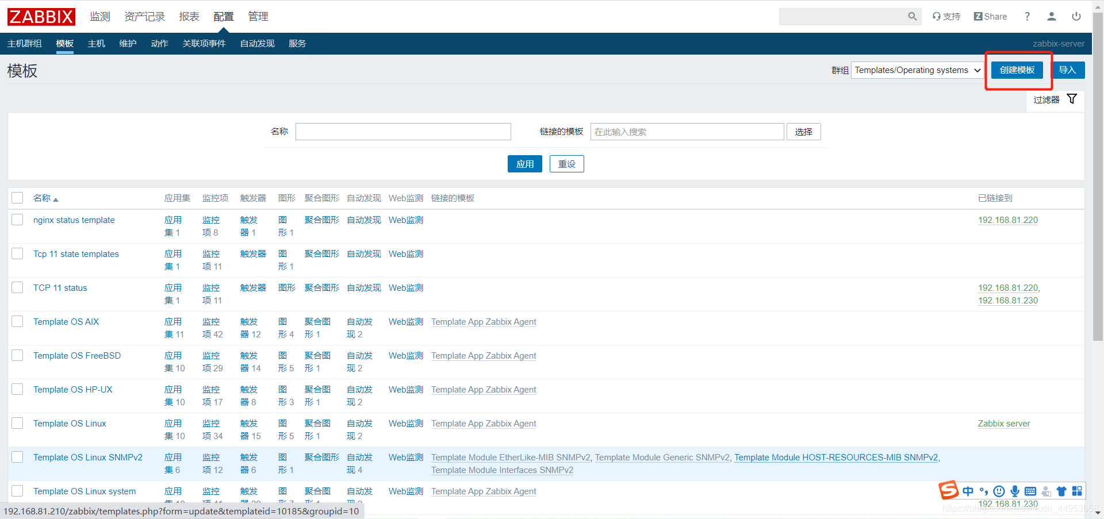Click the search magnifier icon
Image resolution: width=1104 pixels, height=519 pixels.
pos(913,17)
